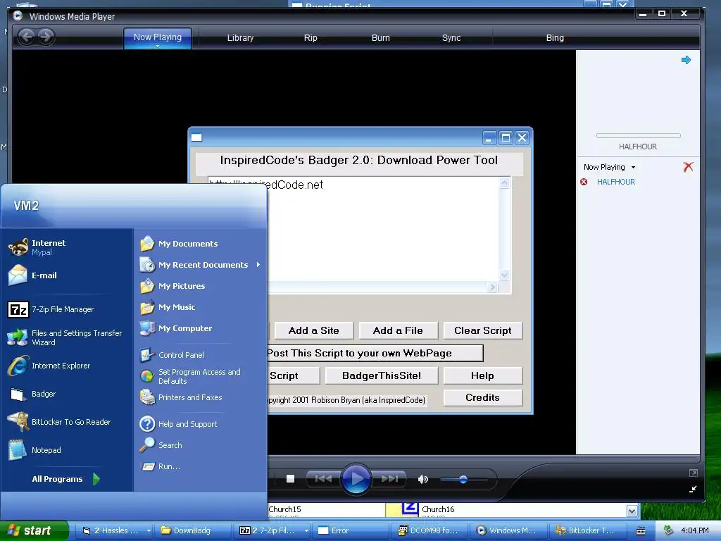Open the Error taskbar item
This screenshot has width=721, height=541.
[352, 531]
